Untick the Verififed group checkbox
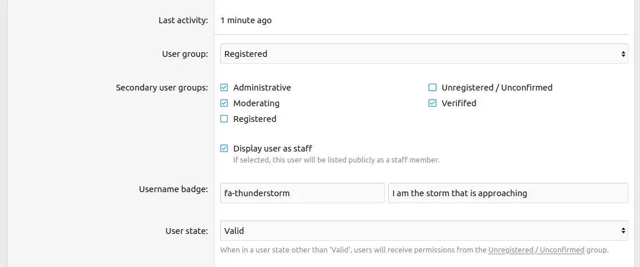The height and width of the screenshot is (267, 640). coord(432,103)
